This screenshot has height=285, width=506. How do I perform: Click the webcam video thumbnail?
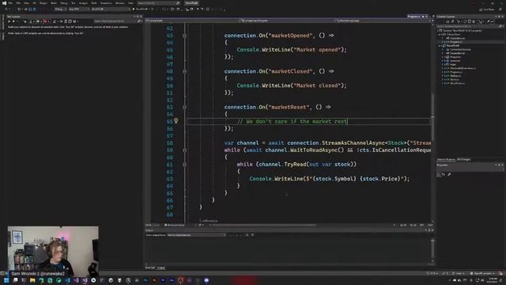pyautogui.click(x=53, y=252)
